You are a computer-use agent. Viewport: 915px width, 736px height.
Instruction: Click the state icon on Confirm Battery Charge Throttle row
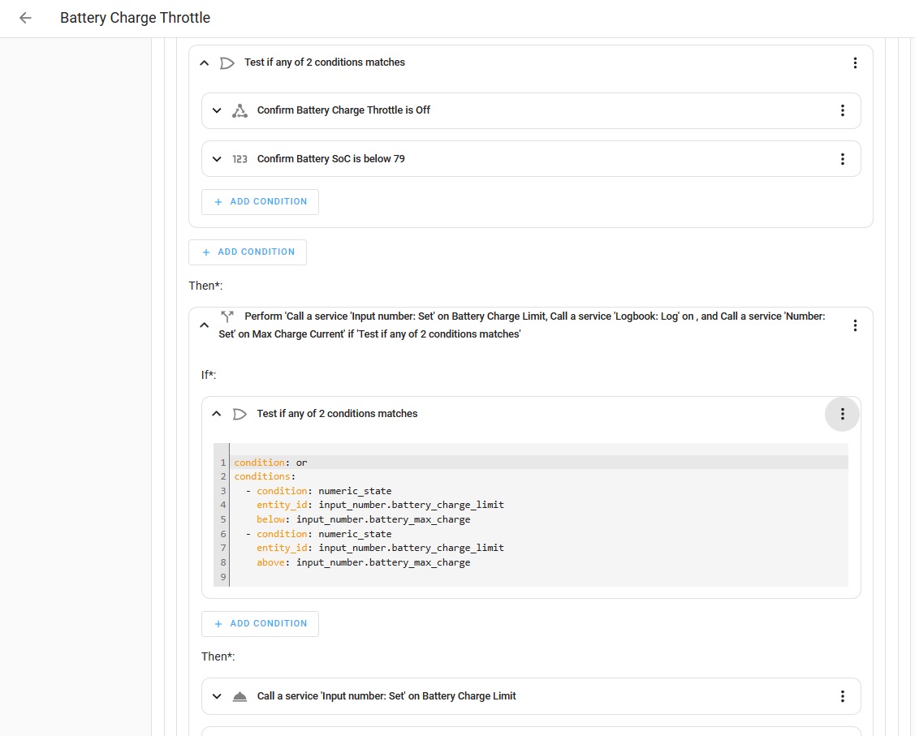click(x=240, y=110)
